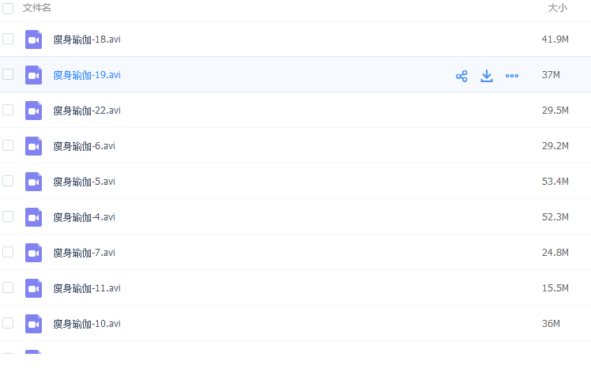Check the box for 瘦身瑜伽-19.avi
This screenshot has height=372, width=591.
pyautogui.click(x=8, y=74)
